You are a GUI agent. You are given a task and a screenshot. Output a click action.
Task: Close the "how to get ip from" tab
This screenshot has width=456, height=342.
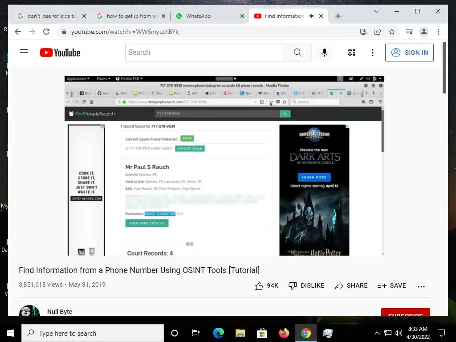pos(163,16)
